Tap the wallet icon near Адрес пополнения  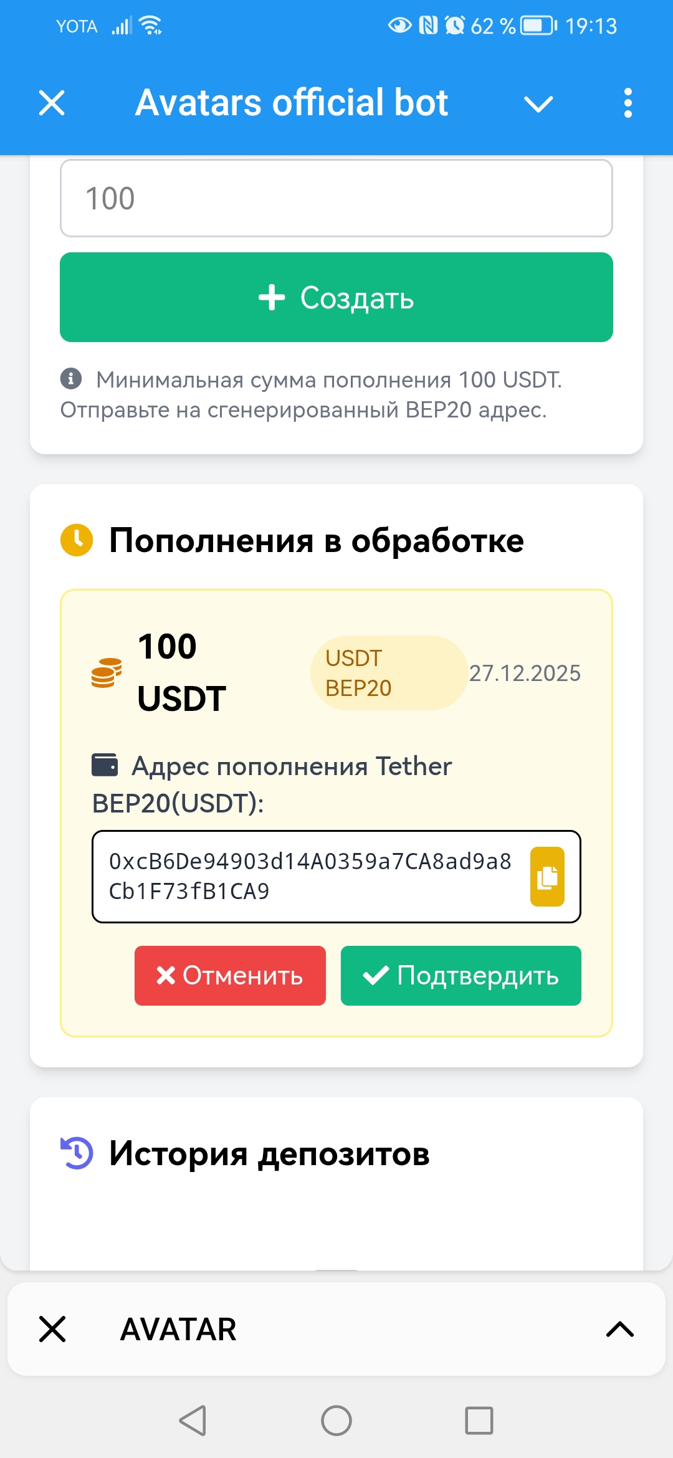[105, 765]
